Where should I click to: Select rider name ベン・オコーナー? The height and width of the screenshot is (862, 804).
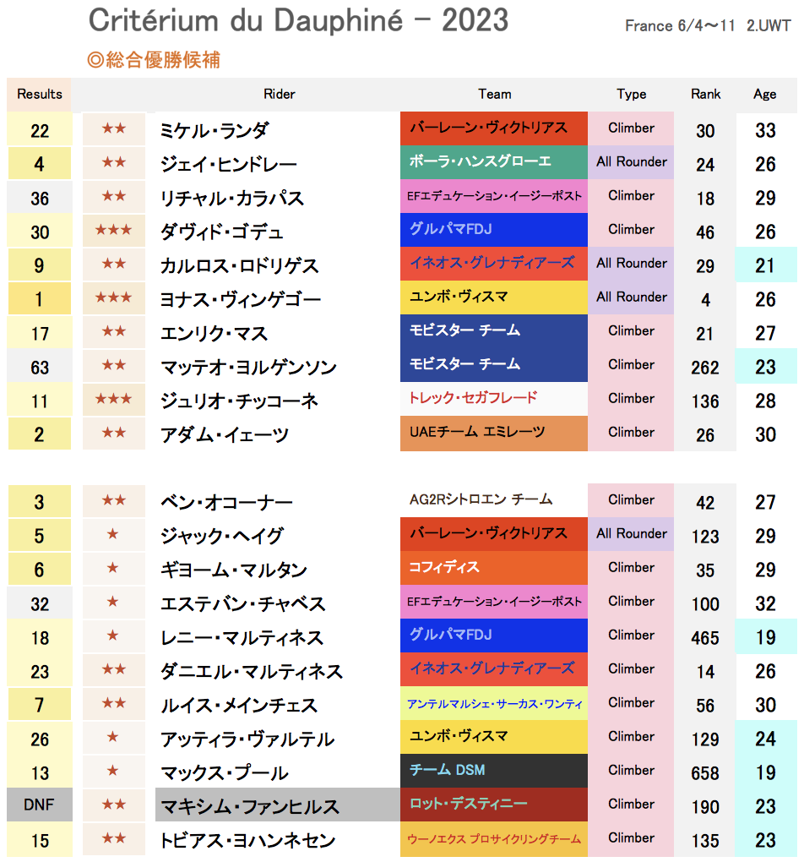click(x=226, y=502)
